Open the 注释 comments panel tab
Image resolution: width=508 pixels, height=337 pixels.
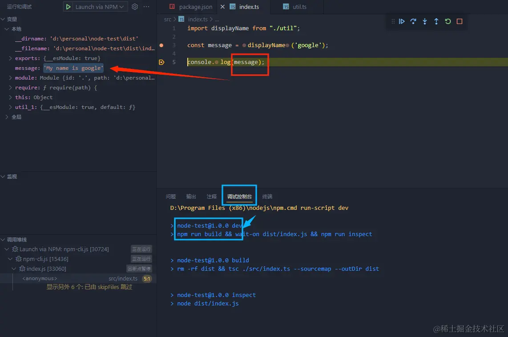[212, 197]
